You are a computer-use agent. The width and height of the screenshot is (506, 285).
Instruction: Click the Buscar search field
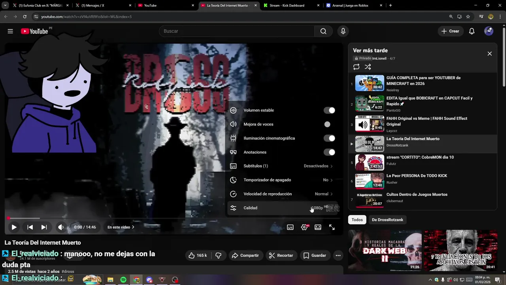click(x=236, y=31)
